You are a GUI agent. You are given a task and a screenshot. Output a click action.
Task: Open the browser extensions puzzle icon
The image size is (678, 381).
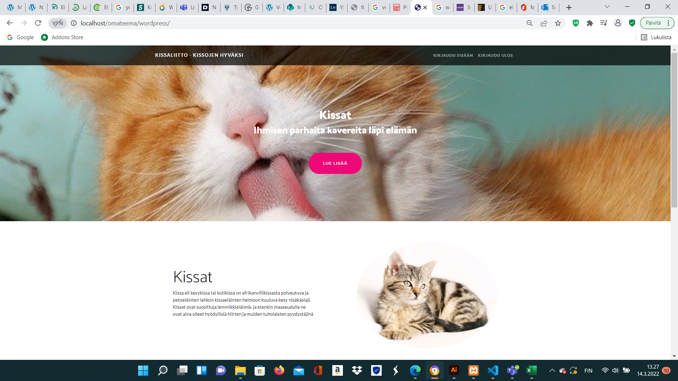pyautogui.click(x=590, y=23)
